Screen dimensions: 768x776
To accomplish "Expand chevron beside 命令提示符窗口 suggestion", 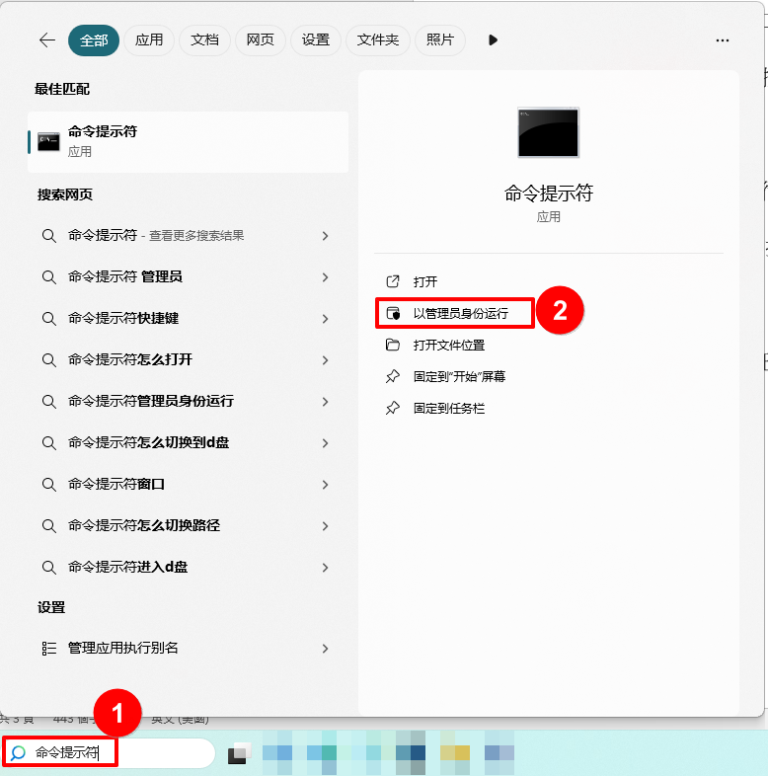I will 325,485.
